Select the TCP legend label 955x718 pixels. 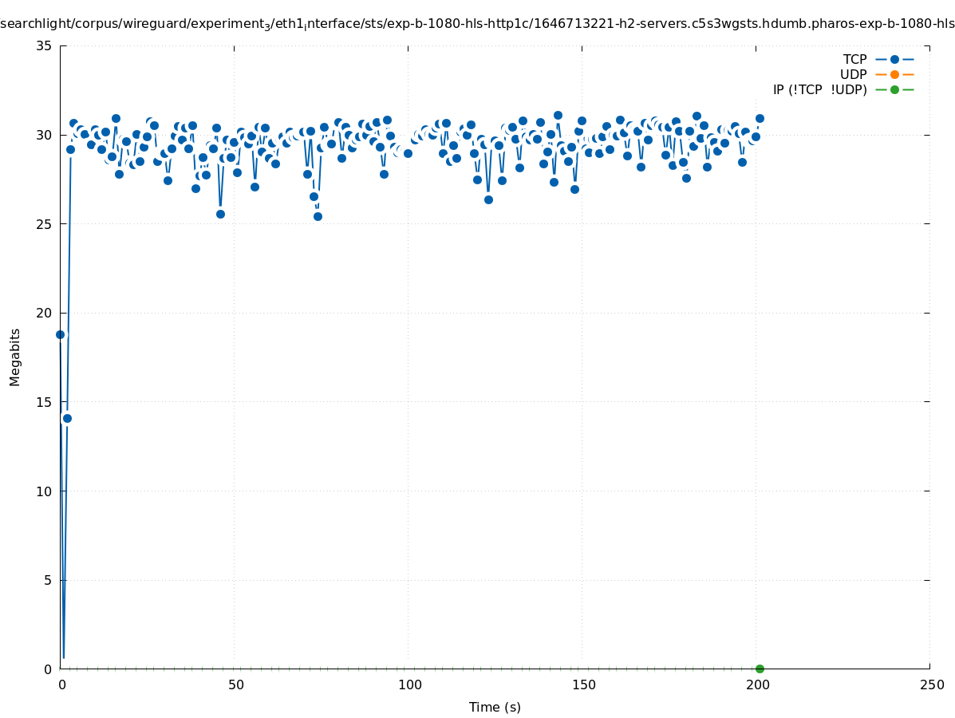tap(854, 59)
